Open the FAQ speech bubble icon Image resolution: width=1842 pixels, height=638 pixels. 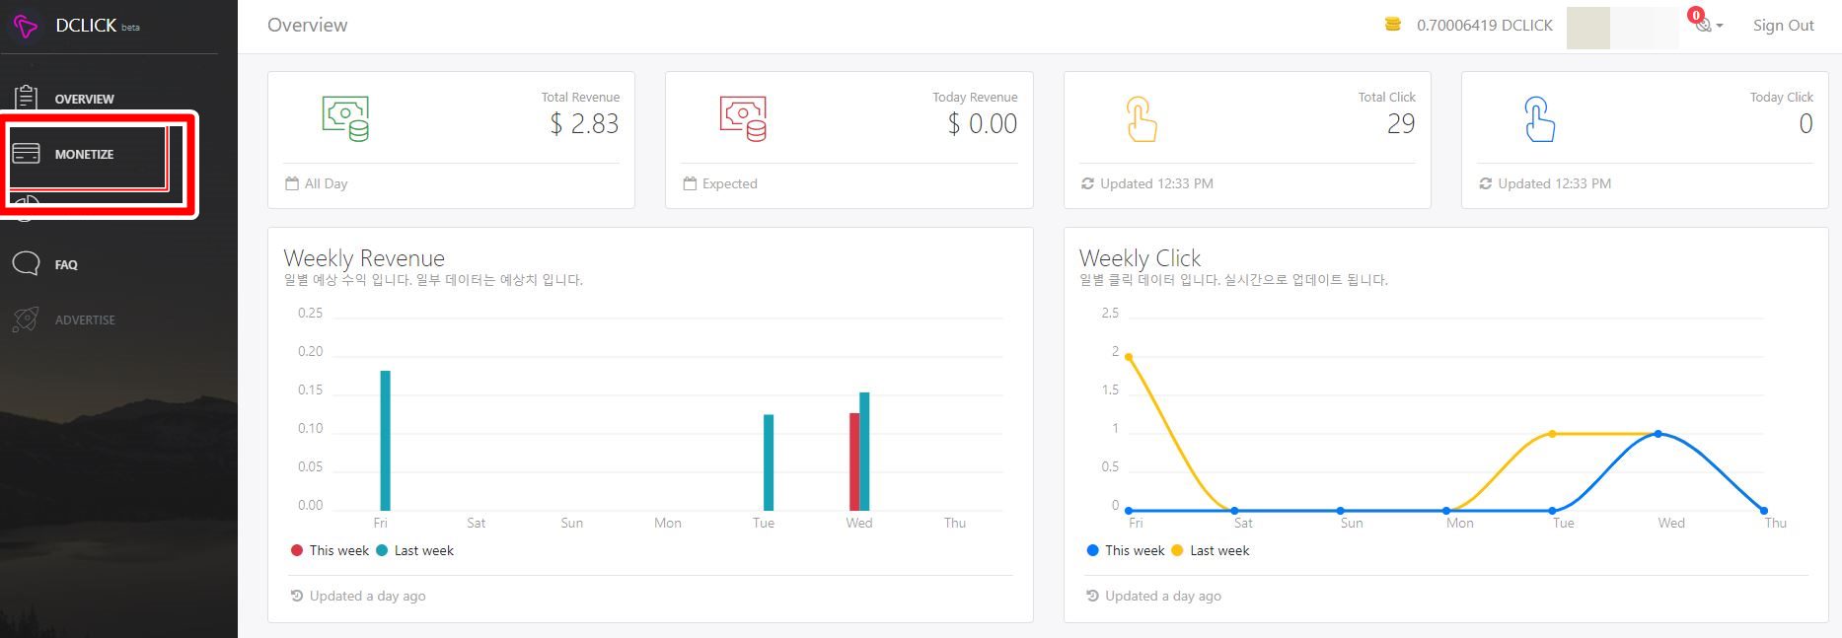tap(26, 263)
